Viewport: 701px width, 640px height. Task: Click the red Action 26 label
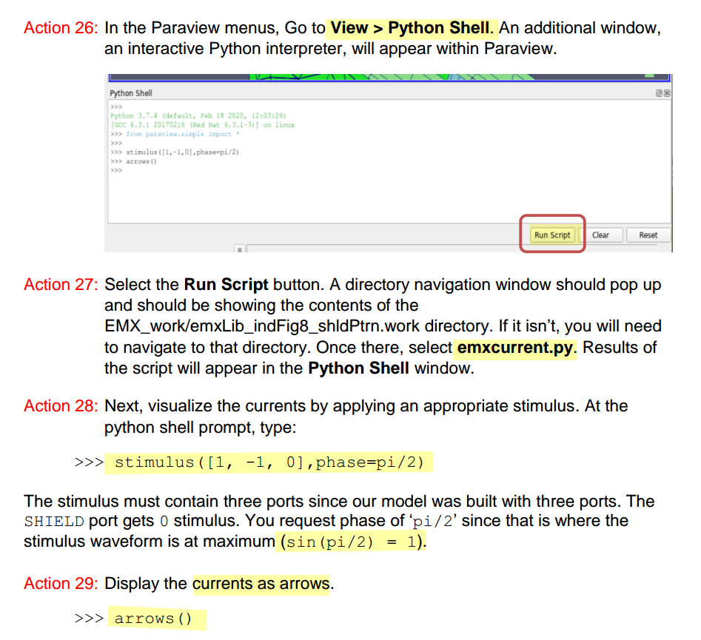[61, 28]
